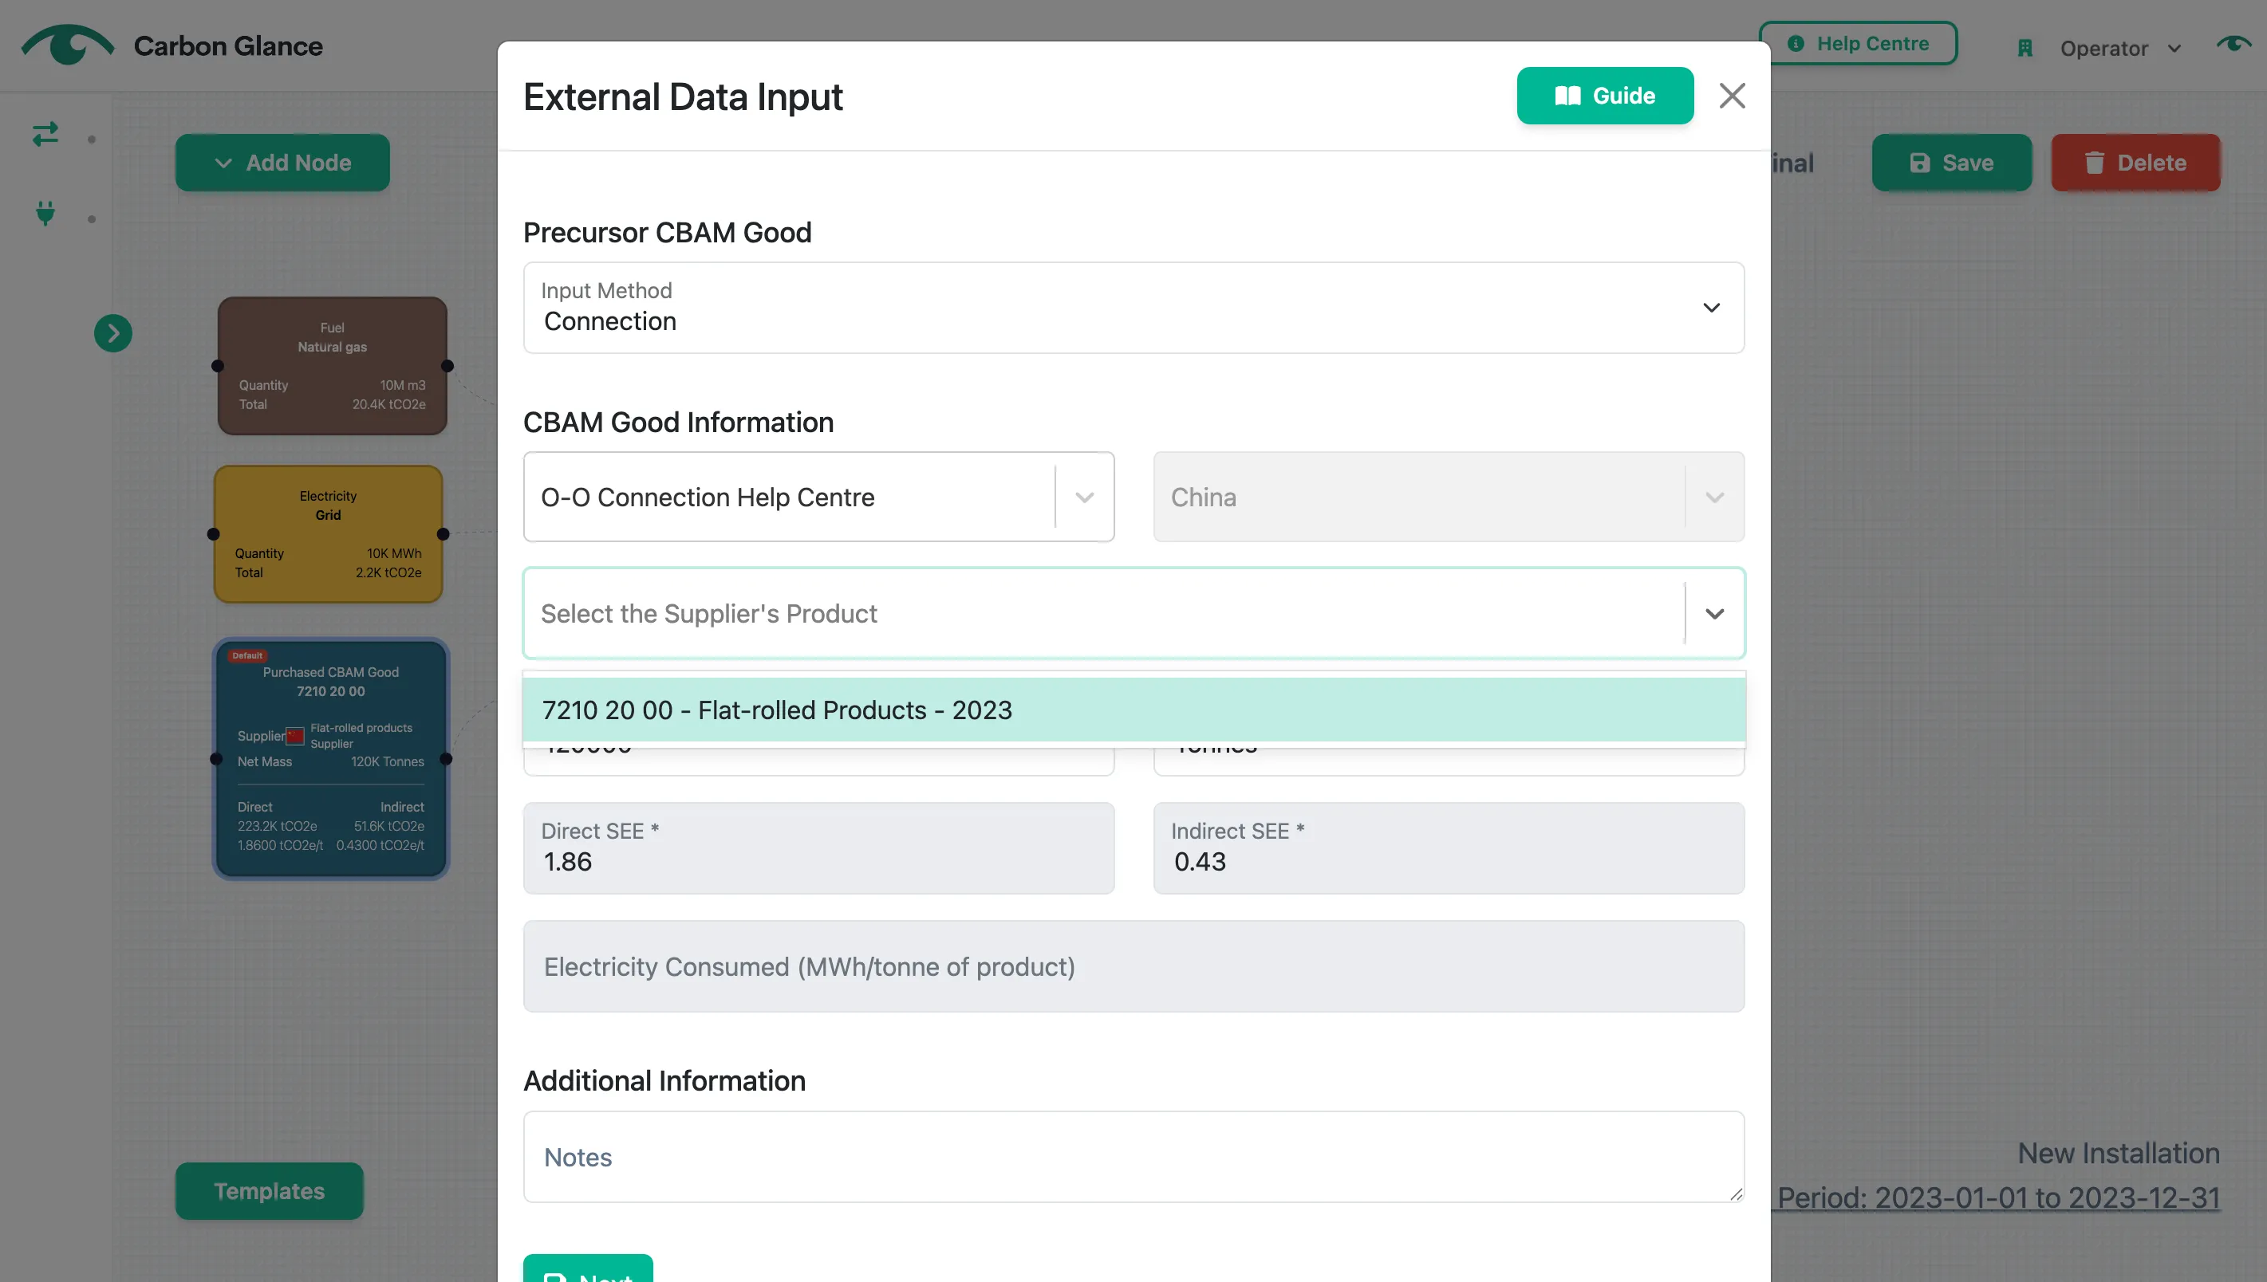Click the Save button with disk icon

click(1951, 163)
